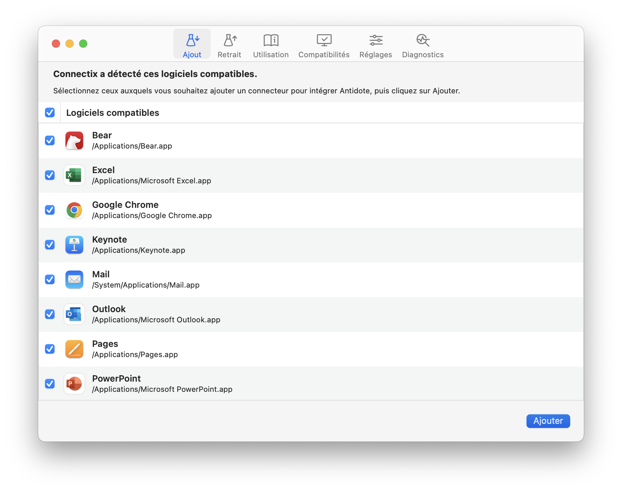Uncheck the Excel checkbox
Screen dimensions: 622x492
coord(50,175)
